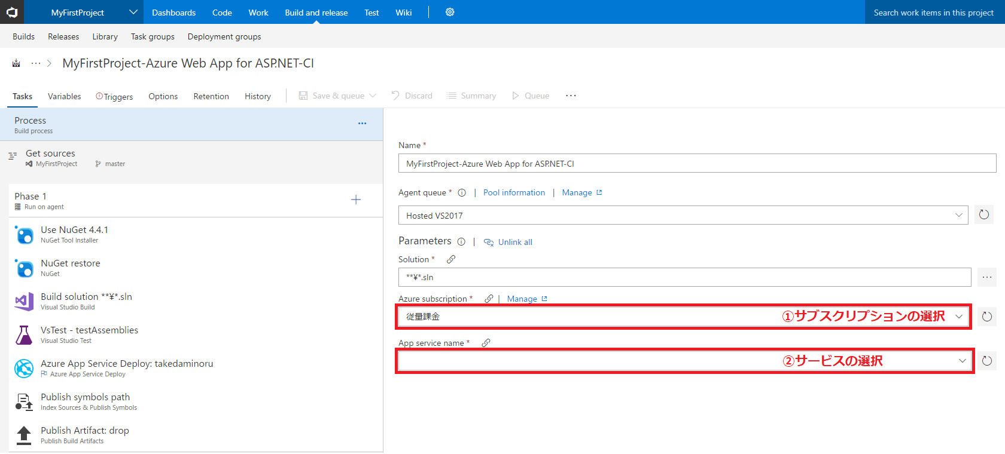
Task: Click the Queue button
Action: pos(531,96)
